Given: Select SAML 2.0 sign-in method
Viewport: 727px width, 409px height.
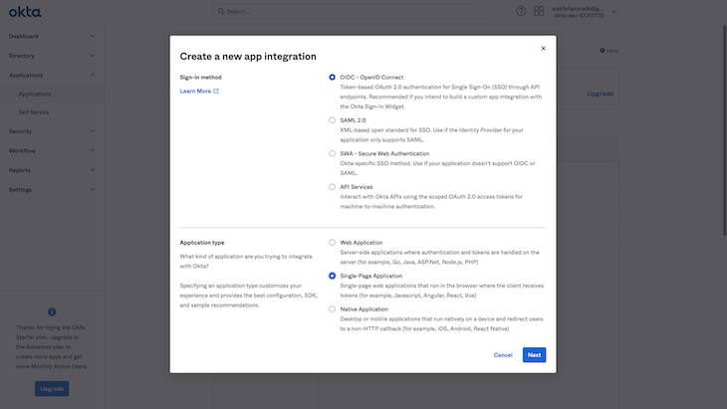Looking at the screenshot, I should tap(332, 120).
